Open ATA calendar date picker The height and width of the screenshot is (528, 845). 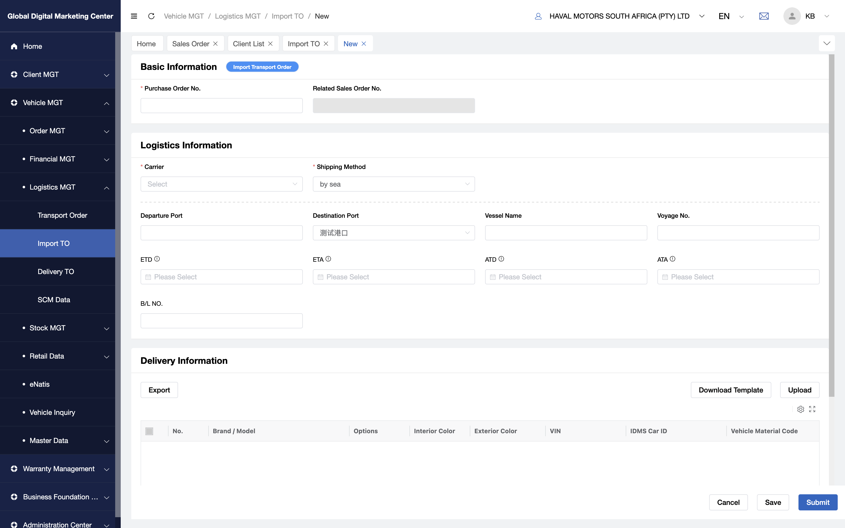738,277
